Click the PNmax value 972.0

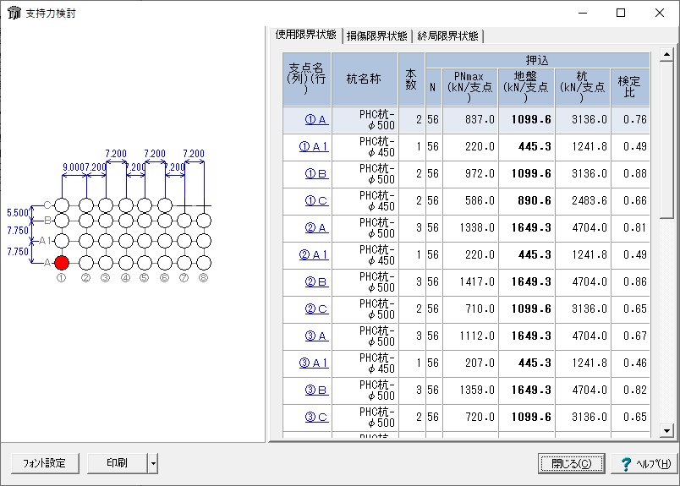pyautogui.click(x=480, y=174)
